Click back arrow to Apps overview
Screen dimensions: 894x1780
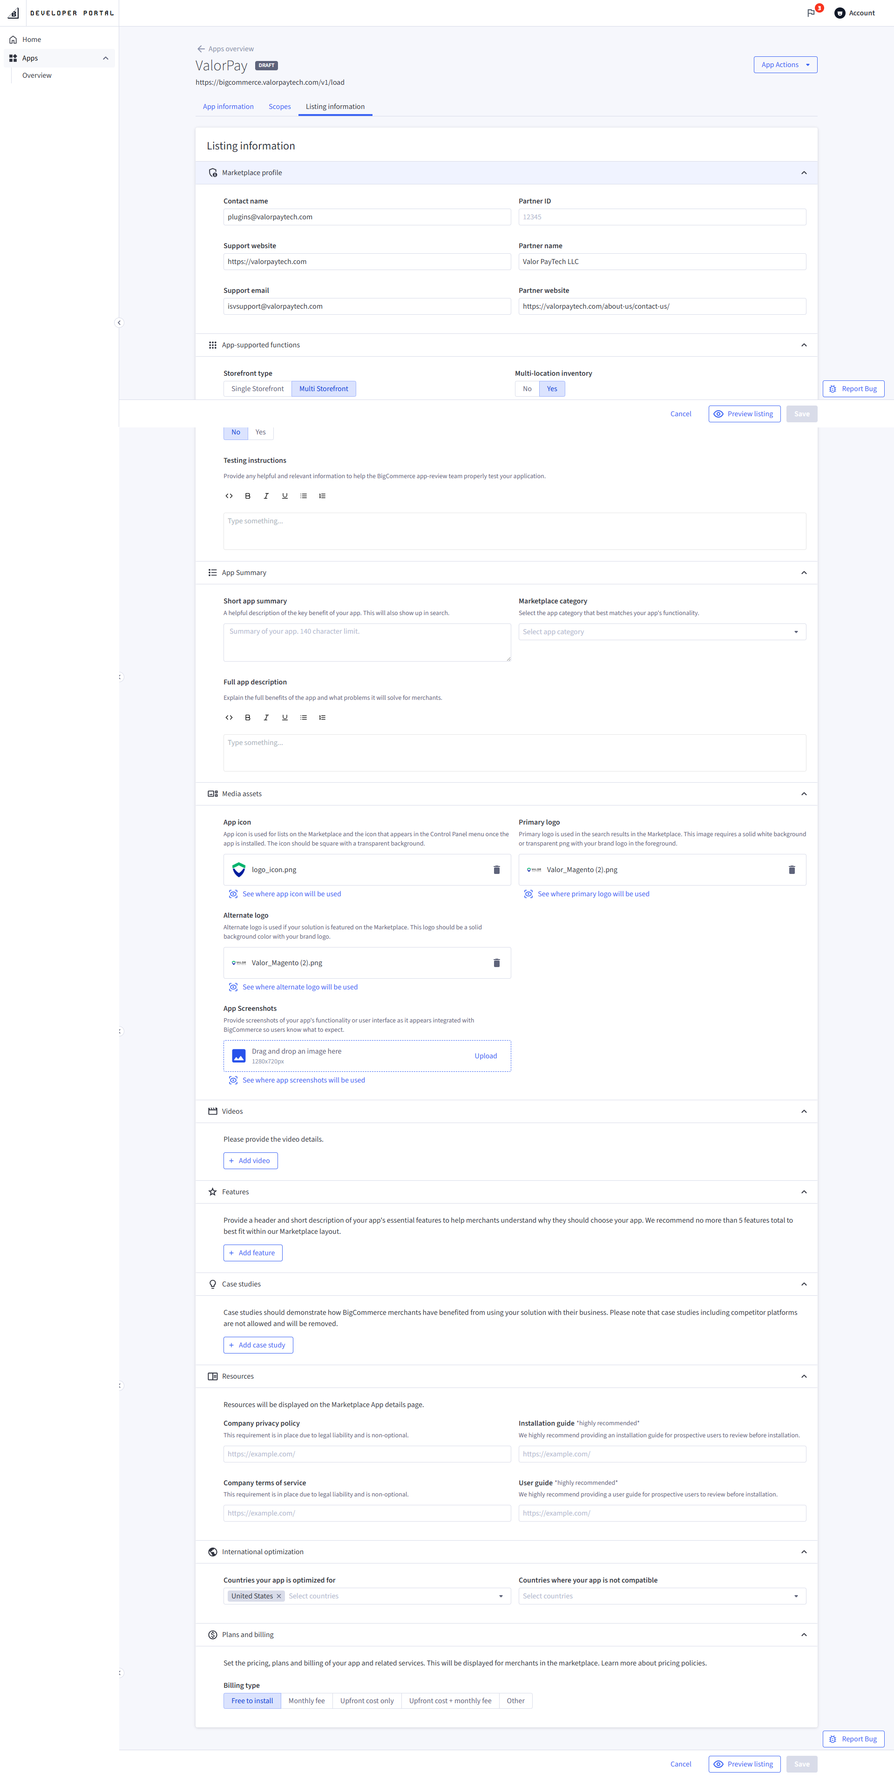201,49
